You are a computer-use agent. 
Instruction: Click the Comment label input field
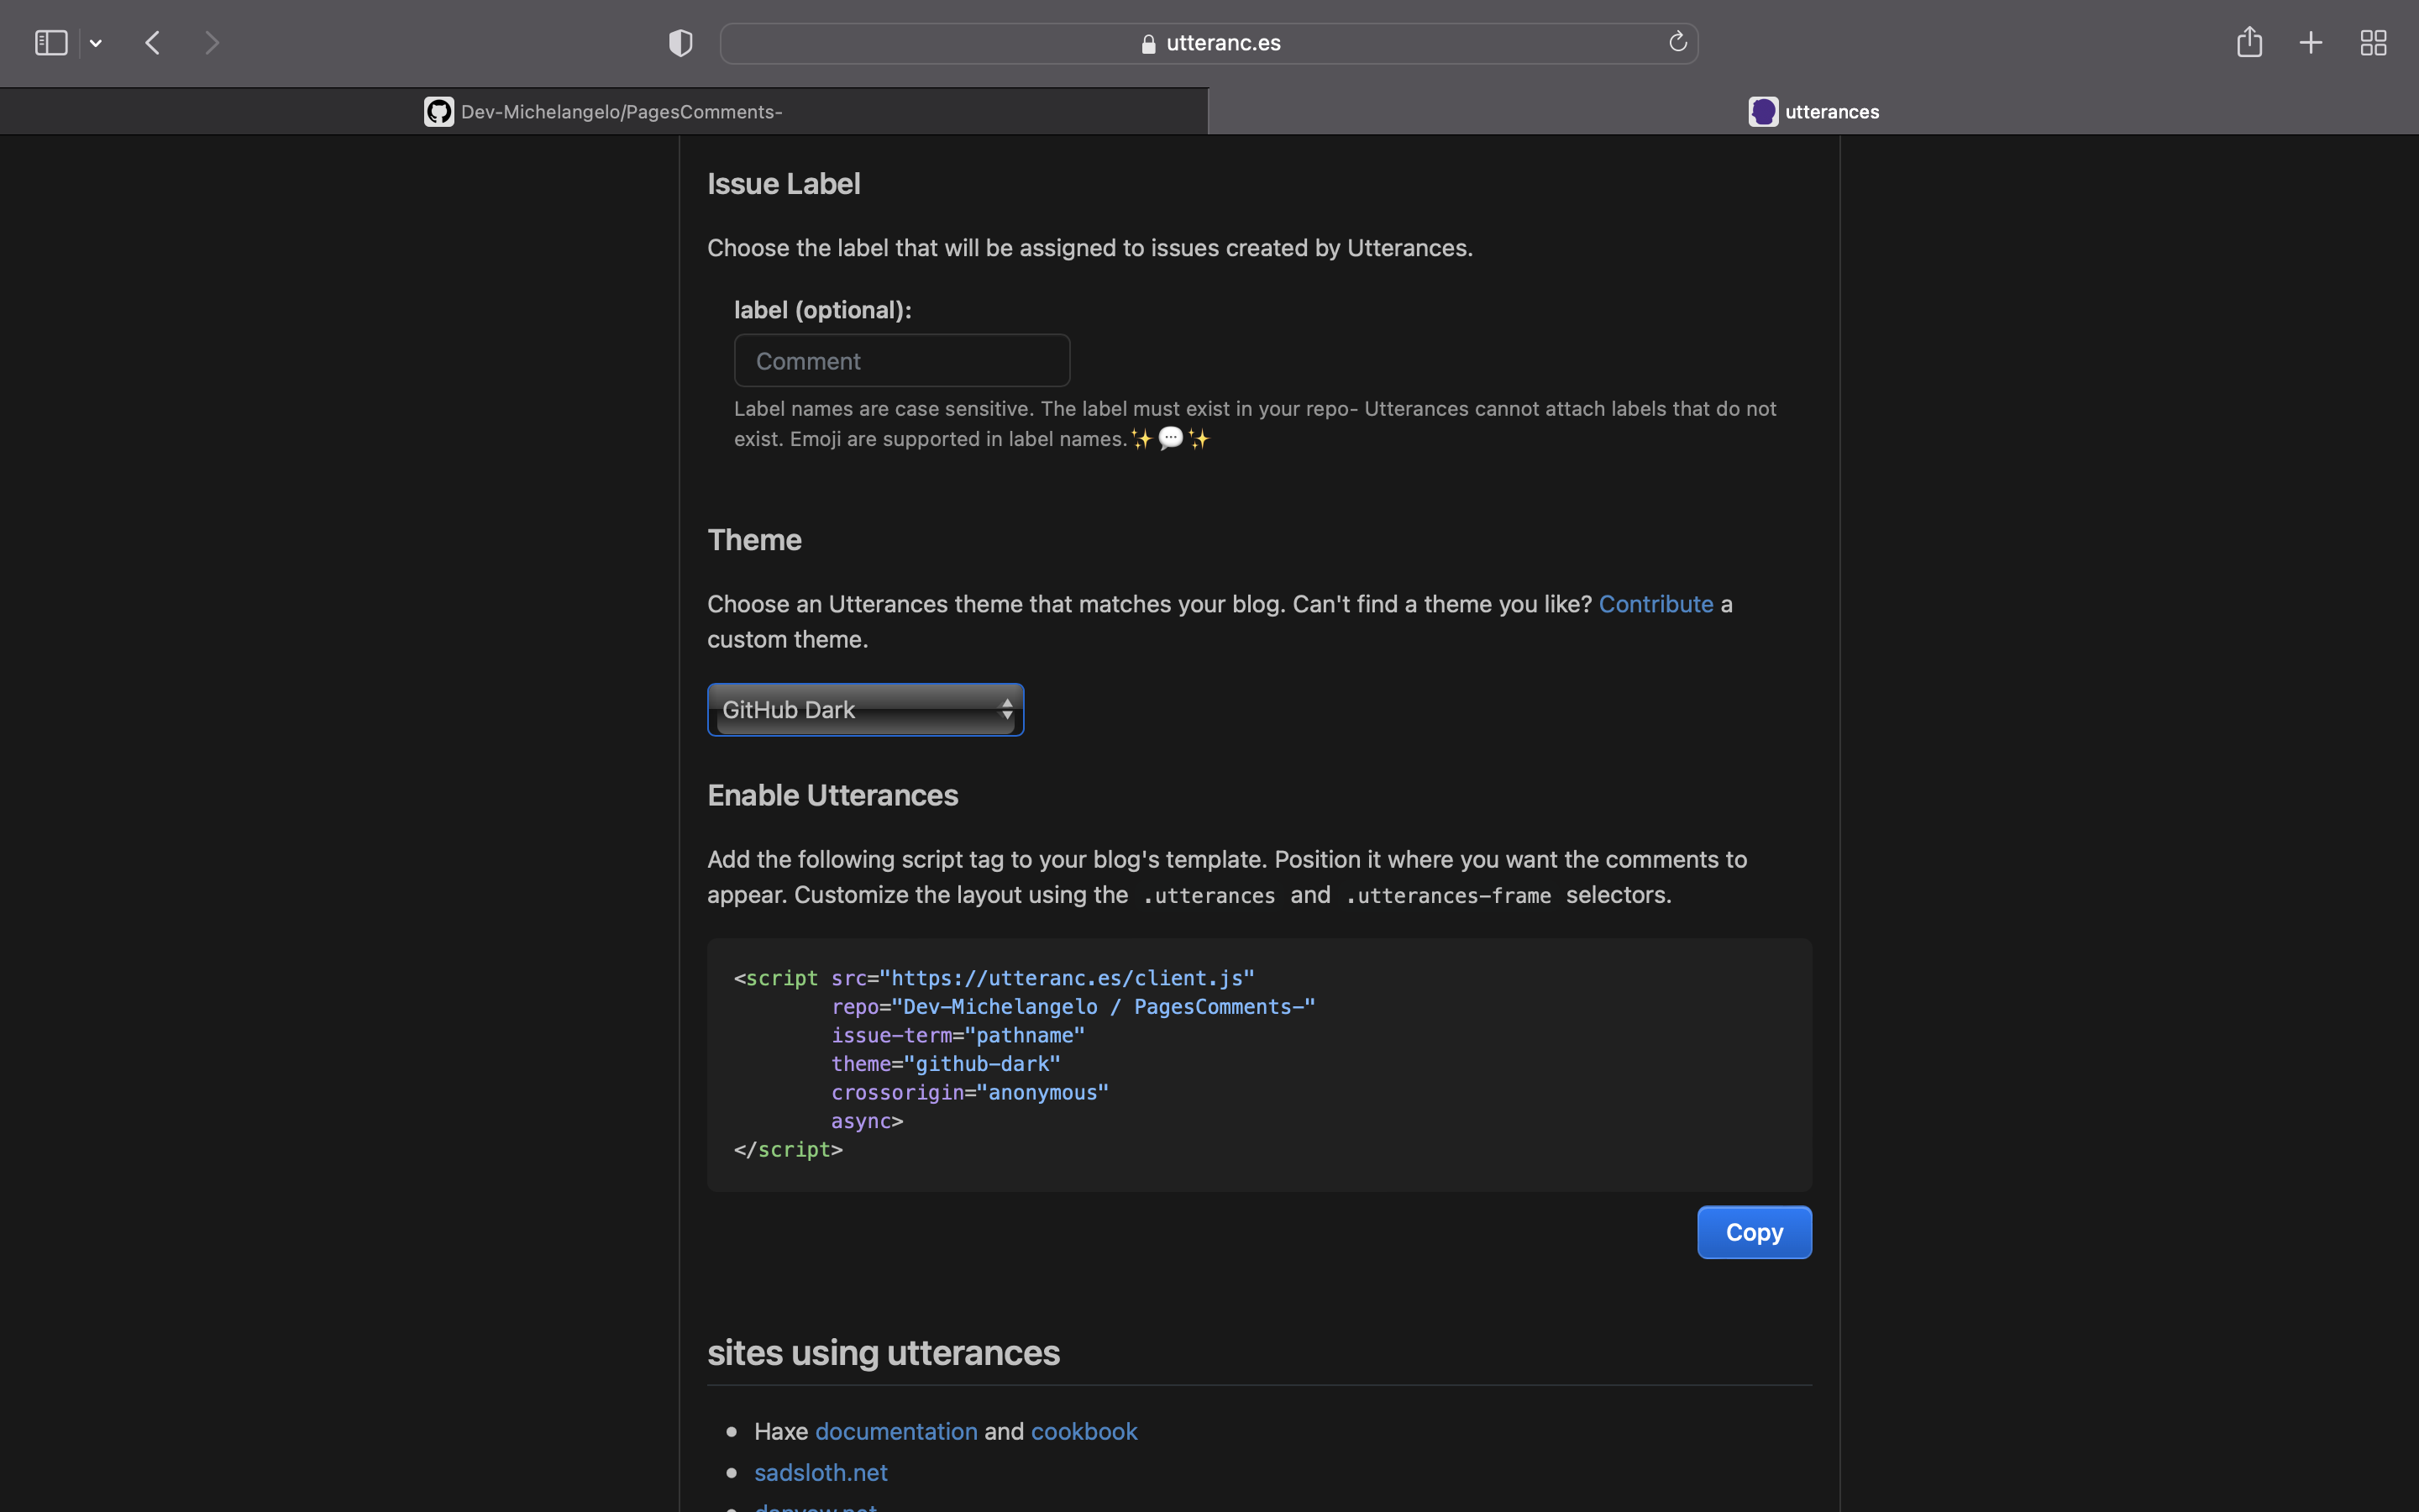coord(900,360)
